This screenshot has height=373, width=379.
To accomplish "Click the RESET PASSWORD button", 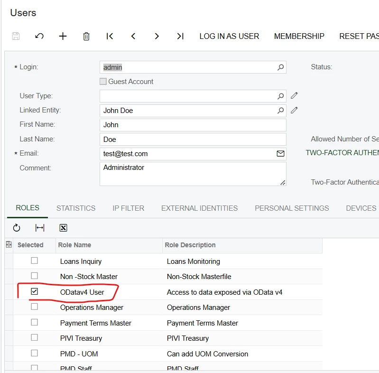I will 359,36.
